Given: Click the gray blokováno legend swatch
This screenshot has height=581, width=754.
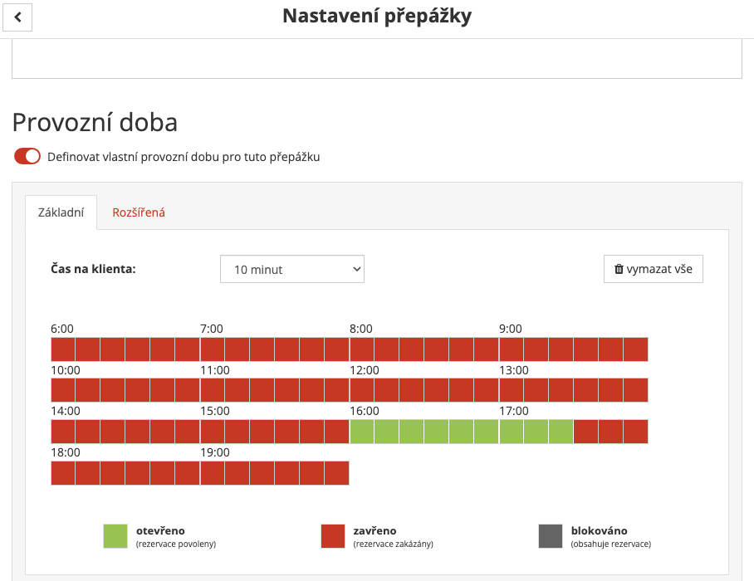Looking at the screenshot, I should [x=551, y=536].
